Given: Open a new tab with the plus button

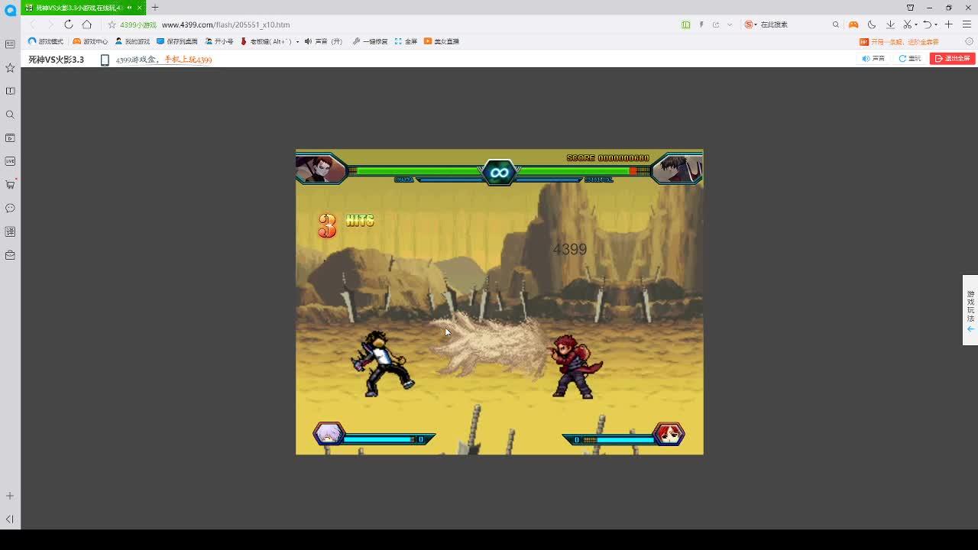Looking at the screenshot, I should coord(155,8).
